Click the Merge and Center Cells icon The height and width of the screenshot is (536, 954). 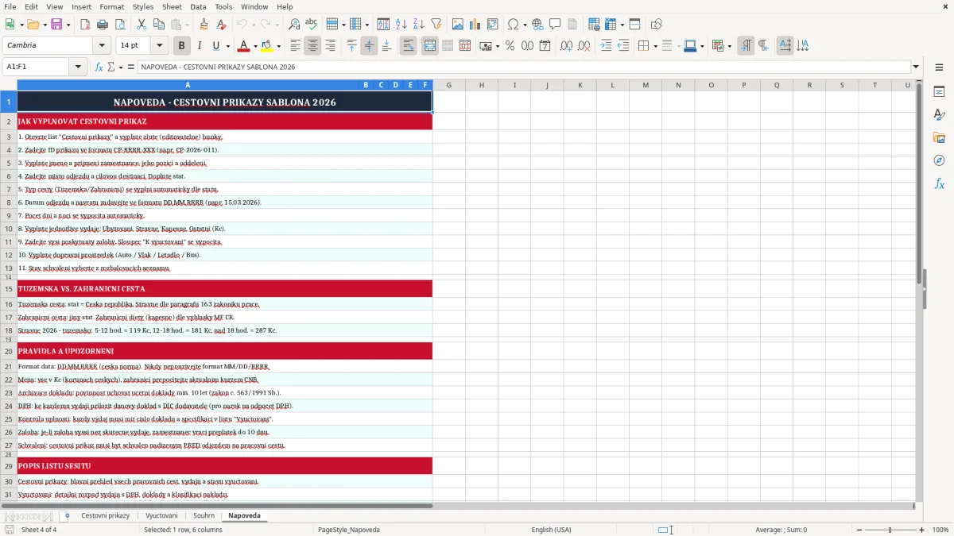[430, 46]
